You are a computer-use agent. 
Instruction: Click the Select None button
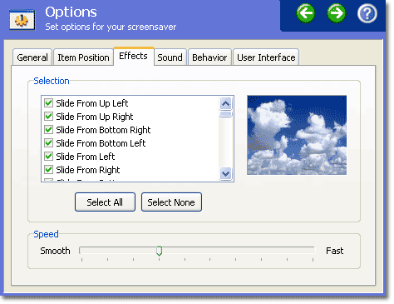(x=171, y=202)
